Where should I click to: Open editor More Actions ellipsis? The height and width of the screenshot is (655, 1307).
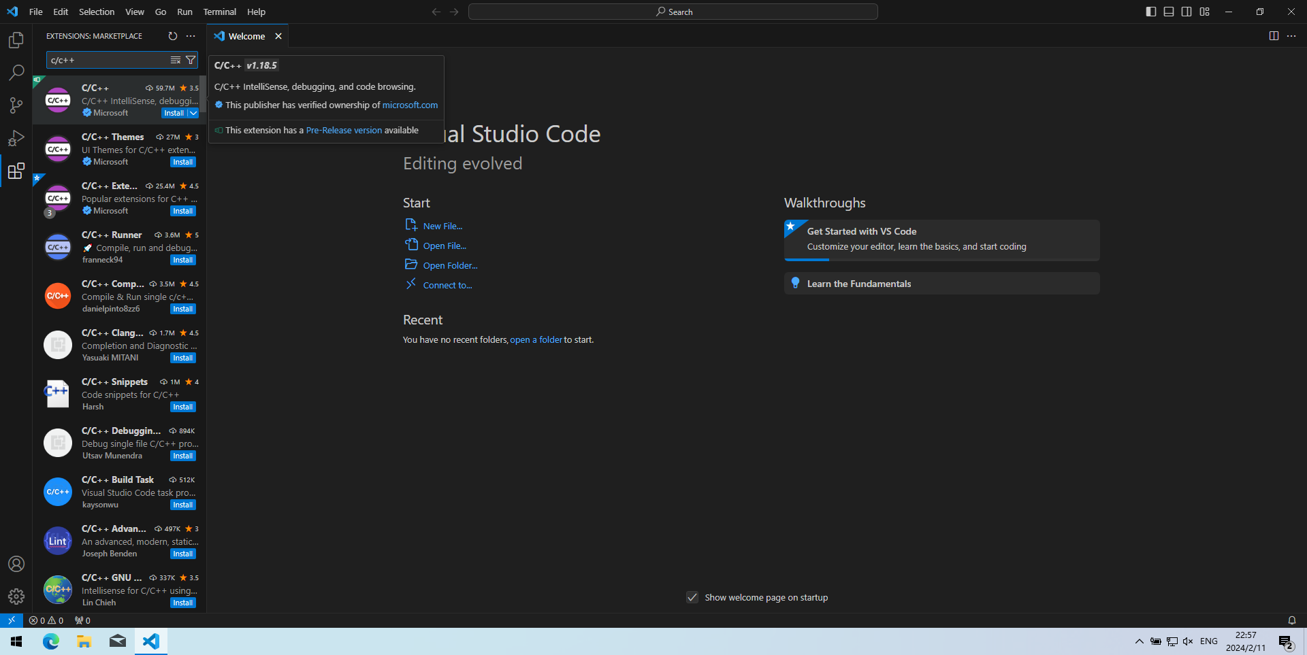point(1291,36)
